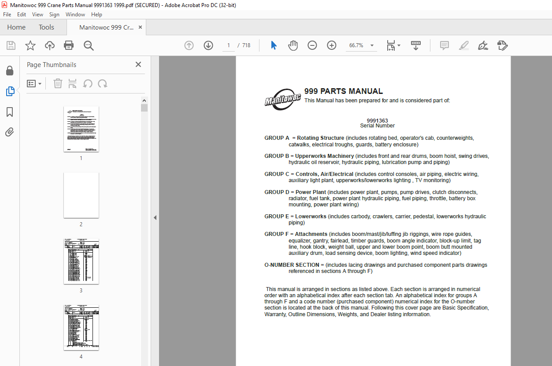Select the Highlight text pen tool

[463, 45]
